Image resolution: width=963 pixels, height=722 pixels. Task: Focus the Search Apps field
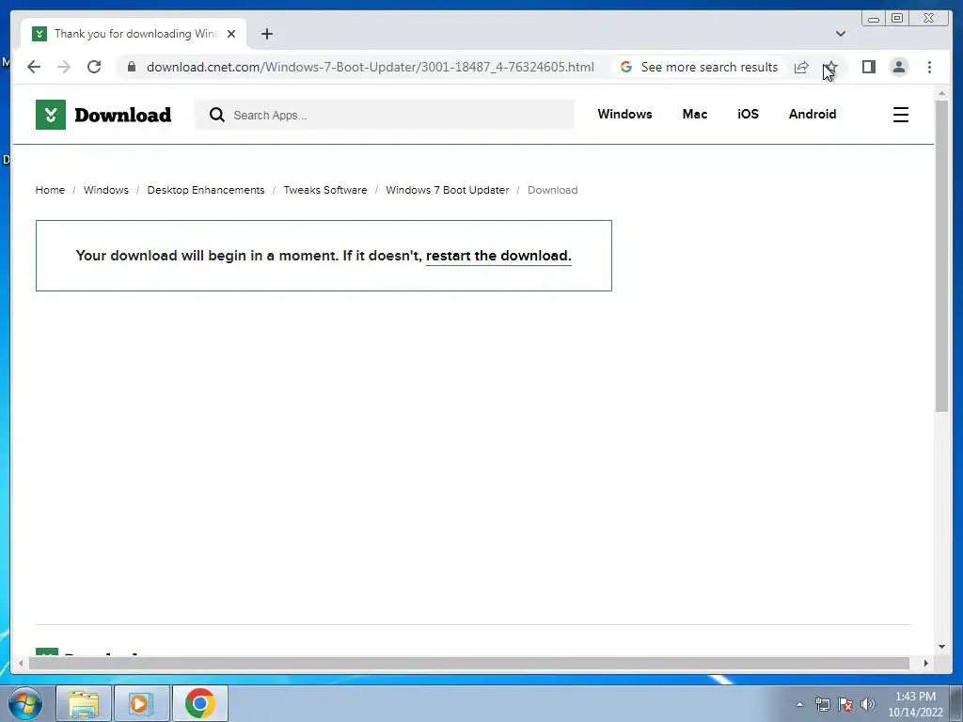[x=385, y=115]
